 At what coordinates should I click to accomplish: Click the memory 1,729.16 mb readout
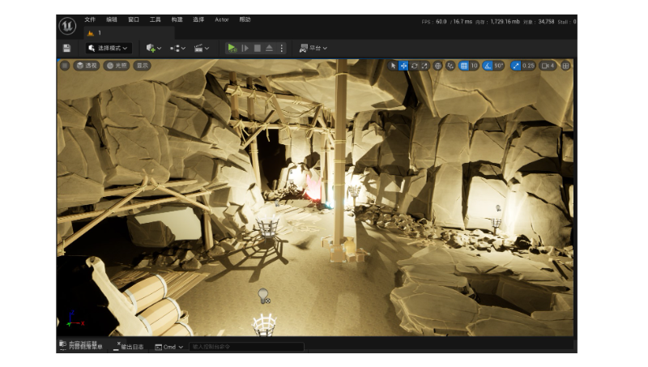tap(497, 22)
